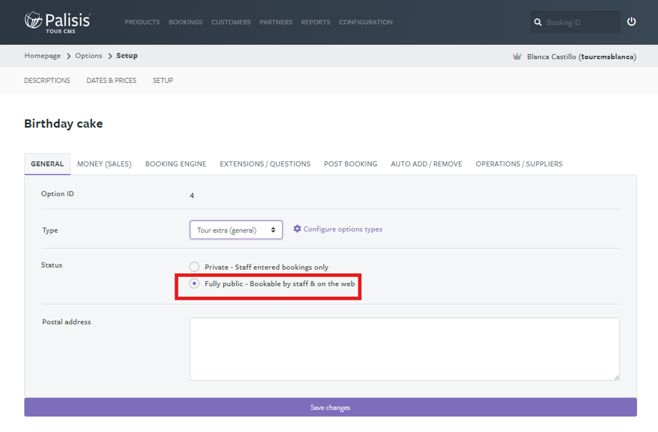This screenshot has width=658, height=432.
Task: Open the Type dropdown showing Tour extra
Action: pyautogui.click(x=236, y=229)
